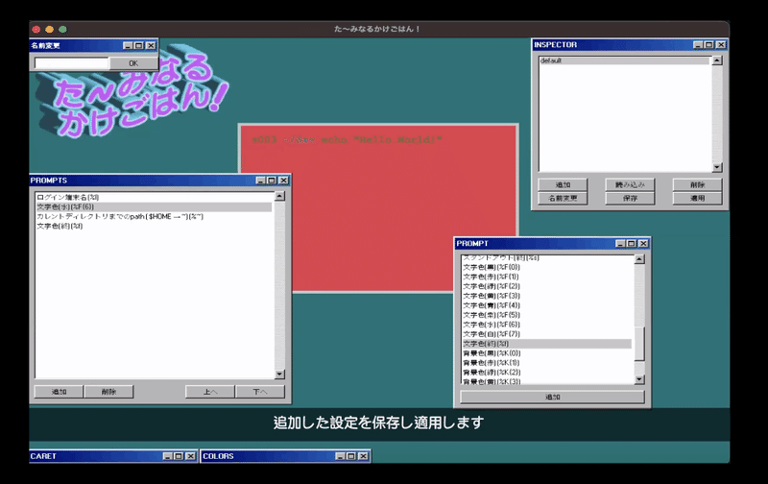Select the default entry in INSPECTOR list
This screenshot has width=768, height=484.
pyautogui.click(x=625, y=60)
